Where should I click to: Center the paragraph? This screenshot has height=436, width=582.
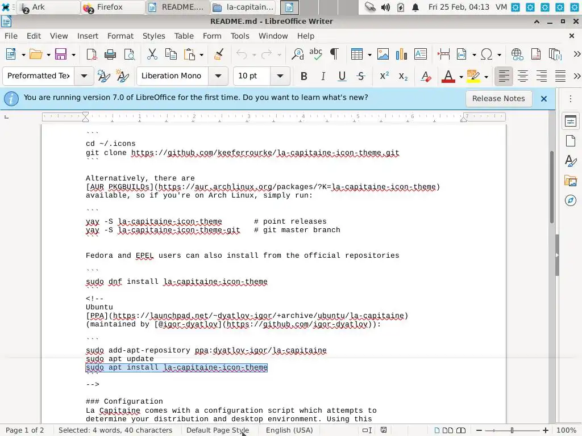pos(523,77)
